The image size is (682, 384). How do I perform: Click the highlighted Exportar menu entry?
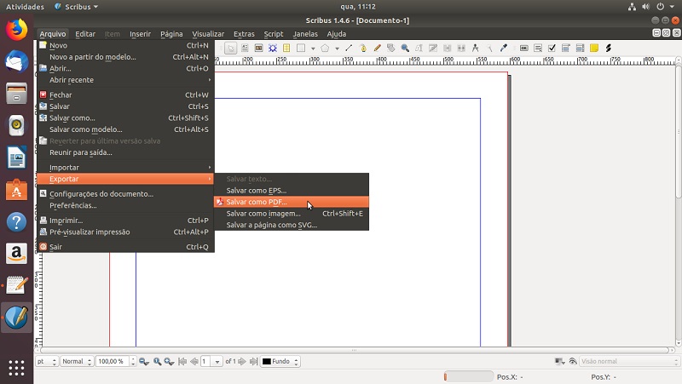(125, 179)
